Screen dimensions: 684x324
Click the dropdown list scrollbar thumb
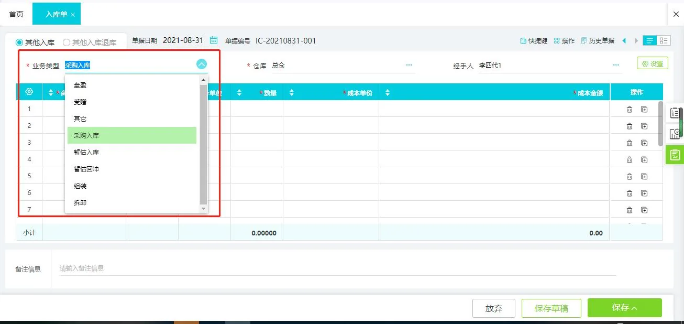point(204,144)
